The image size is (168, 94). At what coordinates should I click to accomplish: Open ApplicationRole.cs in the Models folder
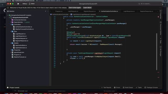pos(21,45)
